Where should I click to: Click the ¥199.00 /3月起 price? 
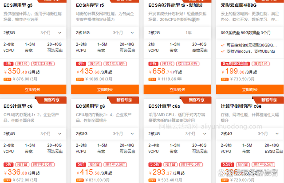click(239, 71)
